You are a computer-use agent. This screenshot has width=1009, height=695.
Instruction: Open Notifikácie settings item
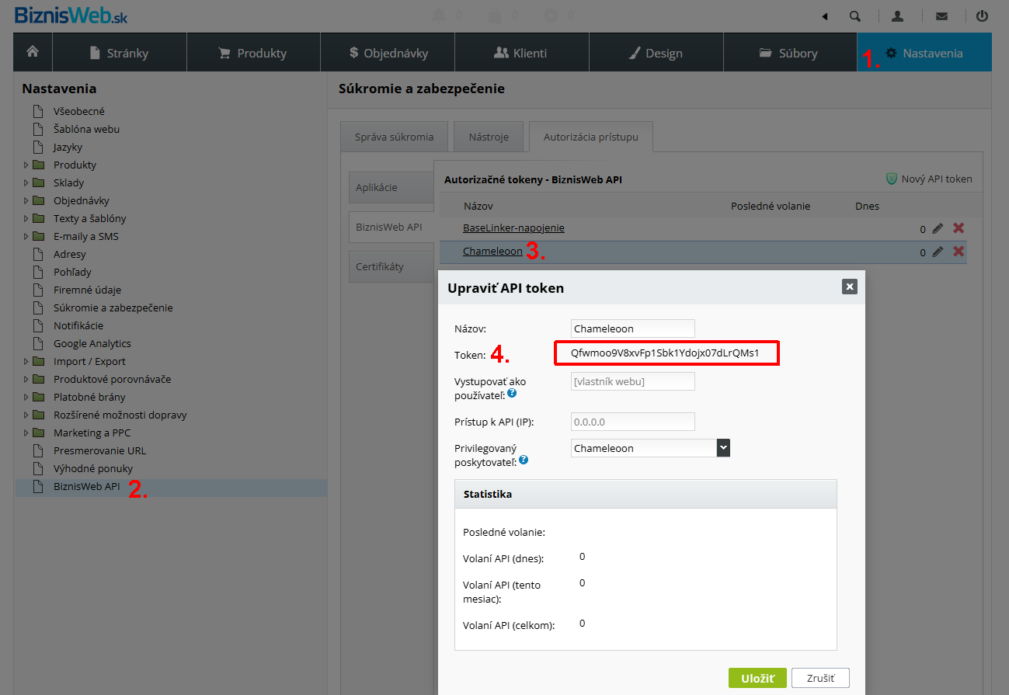[78, 325]
